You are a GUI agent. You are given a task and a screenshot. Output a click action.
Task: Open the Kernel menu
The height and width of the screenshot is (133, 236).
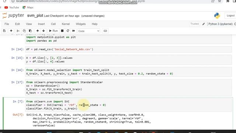point(66,24)
